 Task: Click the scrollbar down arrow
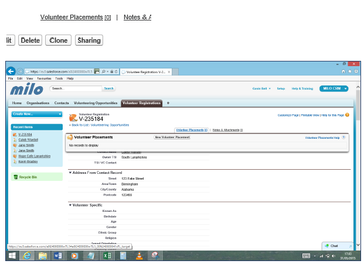point(358,245)
